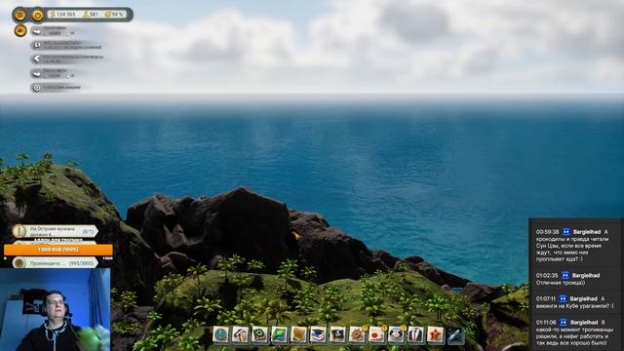
Task: Open the red star icon in the toolbar
Action: point(436,334)
